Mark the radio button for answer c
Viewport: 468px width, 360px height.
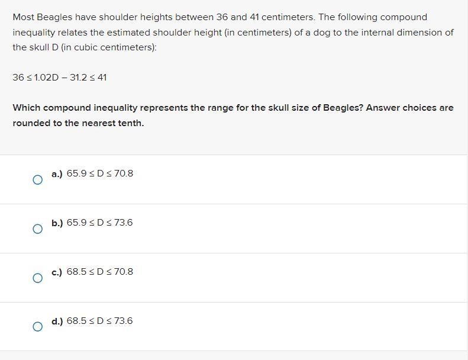pos(37,278)
